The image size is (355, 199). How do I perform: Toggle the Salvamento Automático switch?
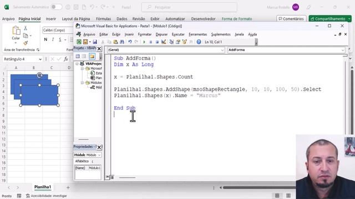click(56, 7)
